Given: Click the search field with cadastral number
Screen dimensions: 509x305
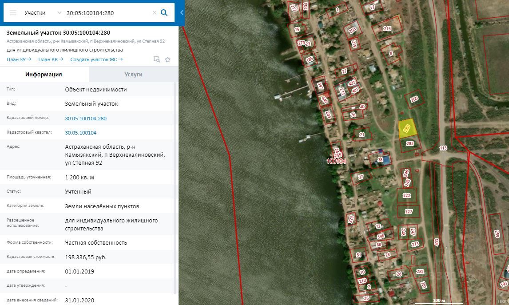Looking at the screenshot, I should [107, 13].
